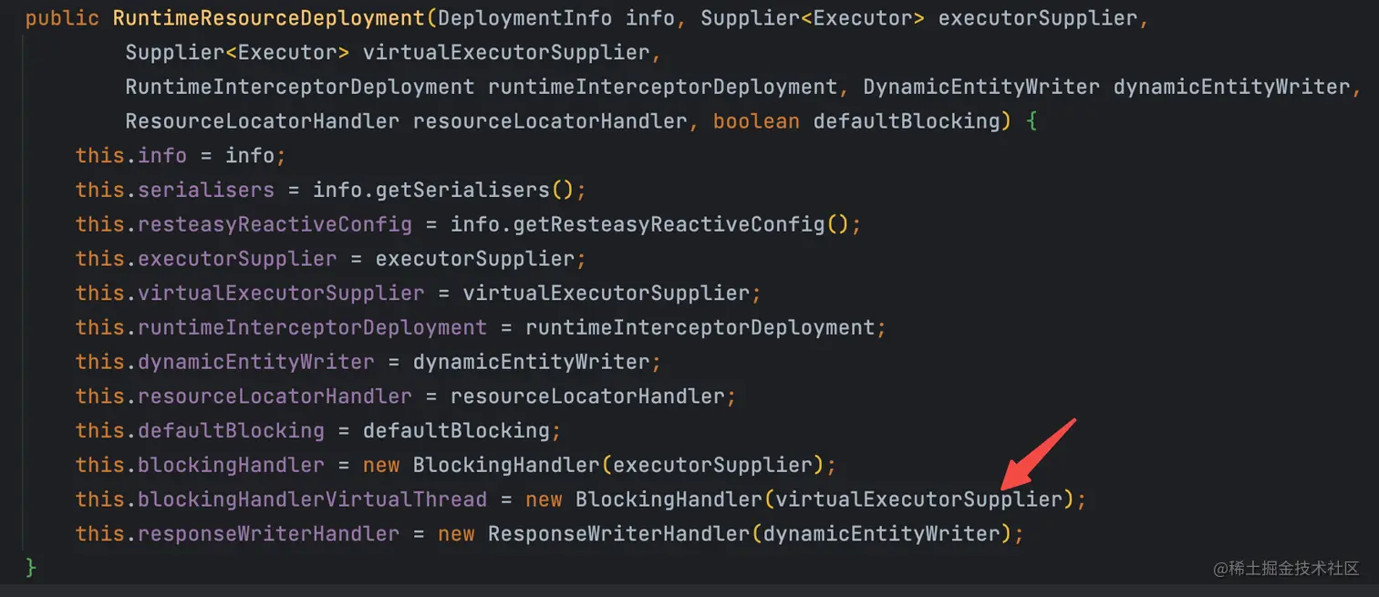Click this.runtimeInterceptorDeployment field
Image resolution: width=1379 pixels, height=597 pixels.
pyautogui.click(x=281, y=327)
